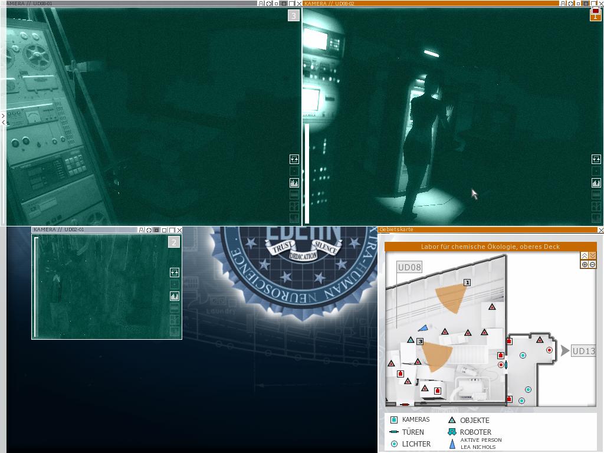This screenshot has width=604, height=453.
Task: Toggle the teal light in the lower corridor middle
Action: coord(528,390)
